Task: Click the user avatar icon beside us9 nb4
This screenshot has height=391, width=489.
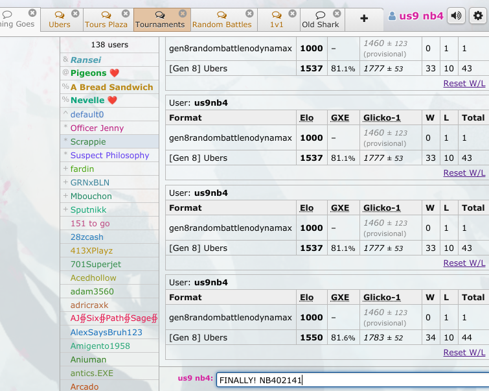Action: tap(392, 16)
